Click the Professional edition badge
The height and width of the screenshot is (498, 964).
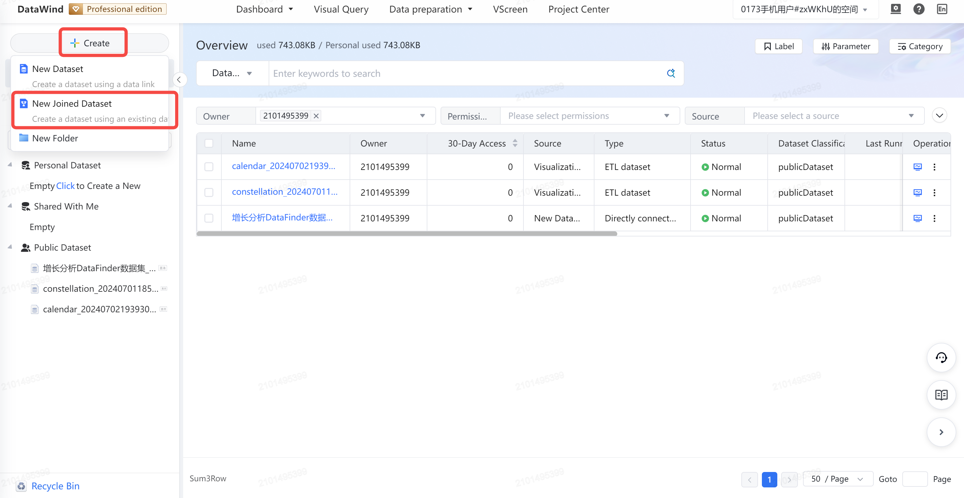point(118,9)
